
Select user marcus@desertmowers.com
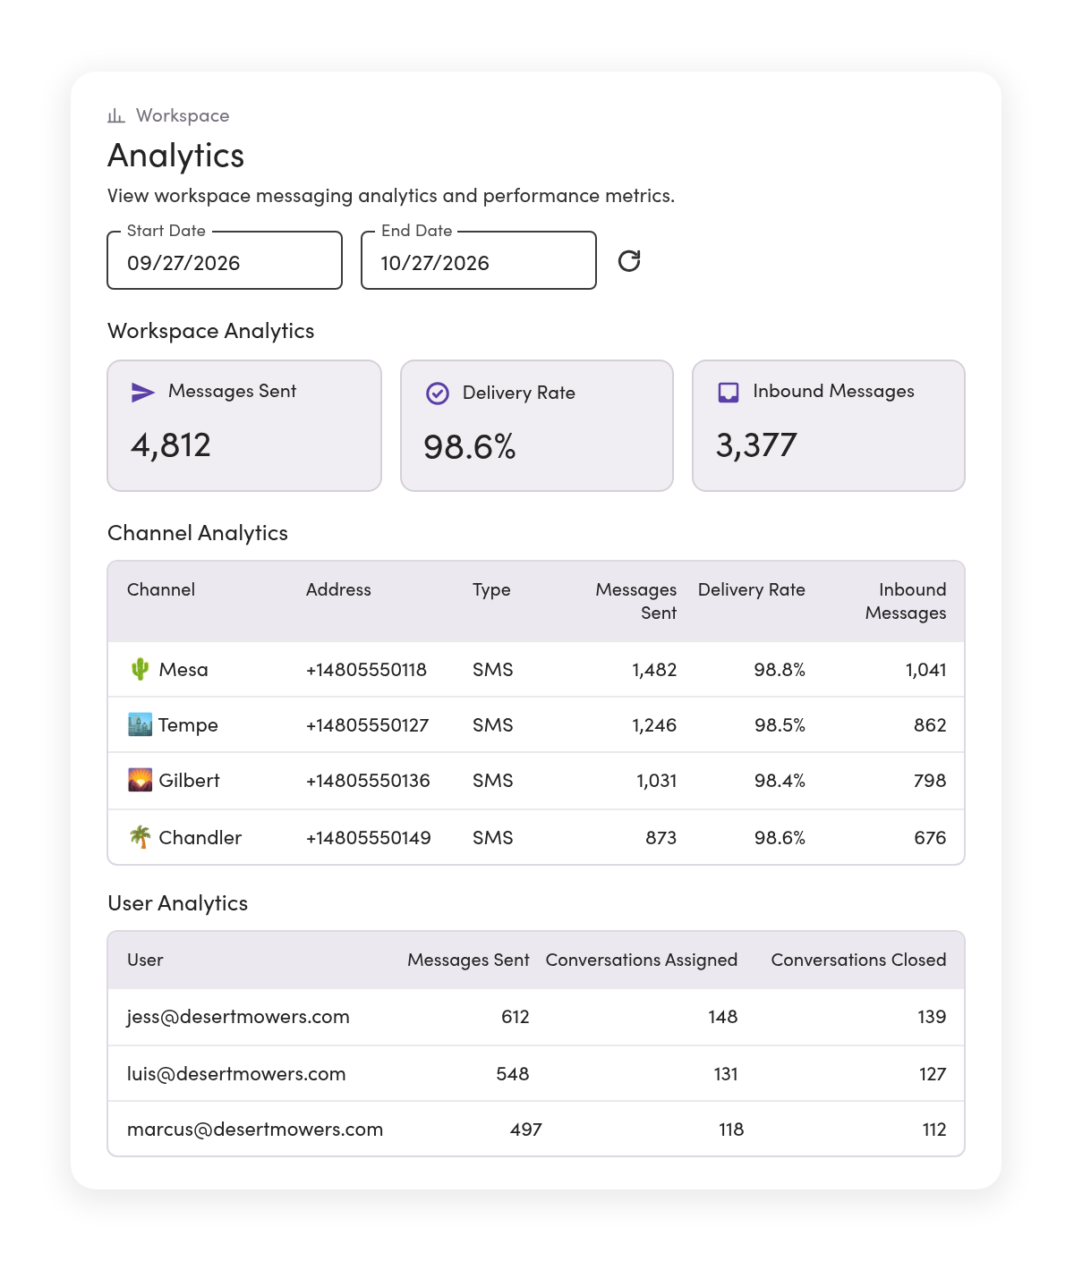255,1129
